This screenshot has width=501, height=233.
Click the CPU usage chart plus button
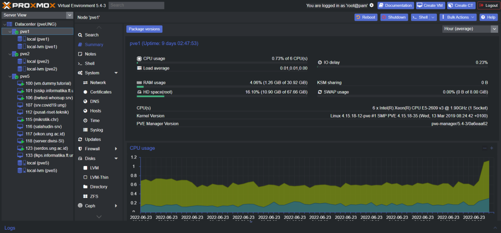coord(492,148)
